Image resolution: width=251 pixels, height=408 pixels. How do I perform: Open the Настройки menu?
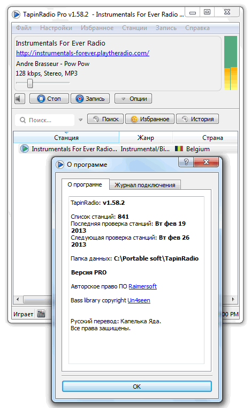coord(56,28)
